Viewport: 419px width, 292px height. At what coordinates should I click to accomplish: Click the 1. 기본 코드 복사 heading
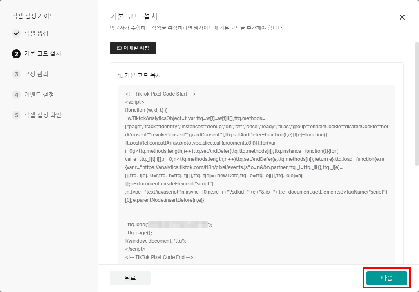pyautogui.click(x=140, y=76)
